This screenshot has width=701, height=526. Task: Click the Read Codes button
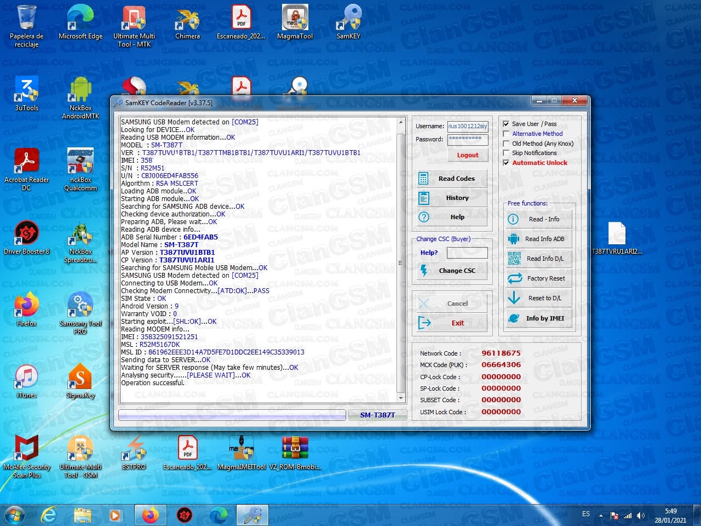point(452,179)
